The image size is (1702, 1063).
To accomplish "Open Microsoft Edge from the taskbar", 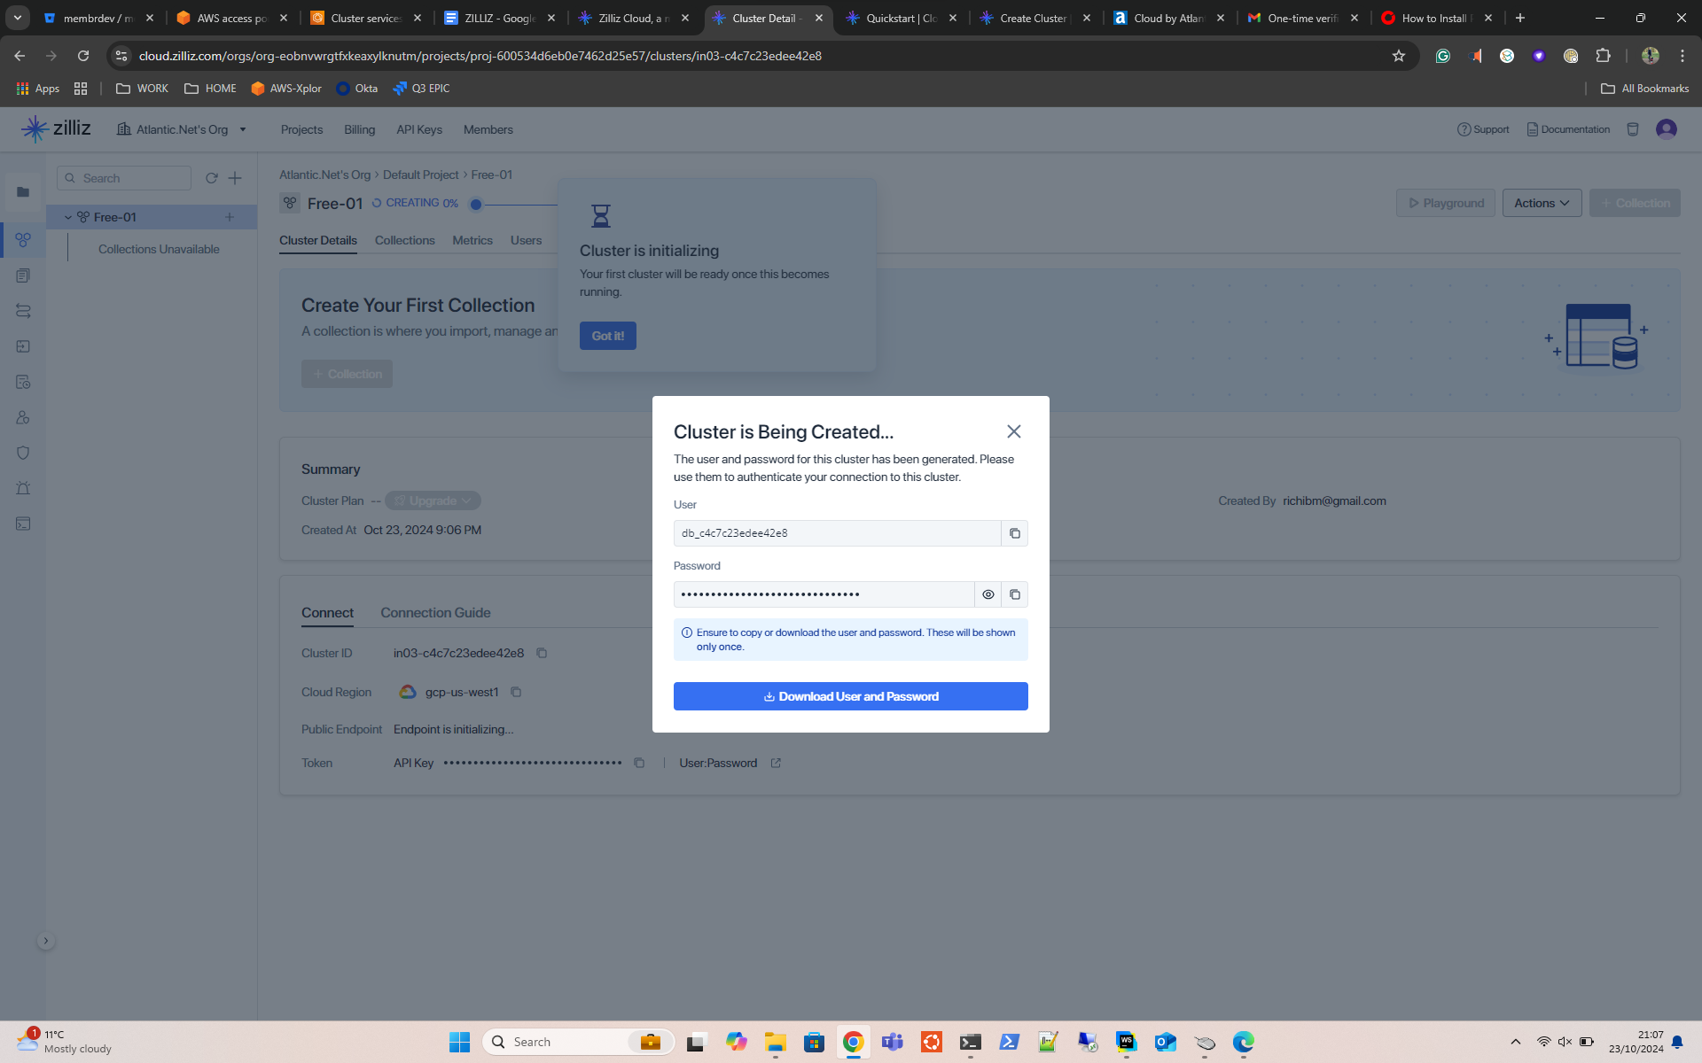I will [1243, 1042].
